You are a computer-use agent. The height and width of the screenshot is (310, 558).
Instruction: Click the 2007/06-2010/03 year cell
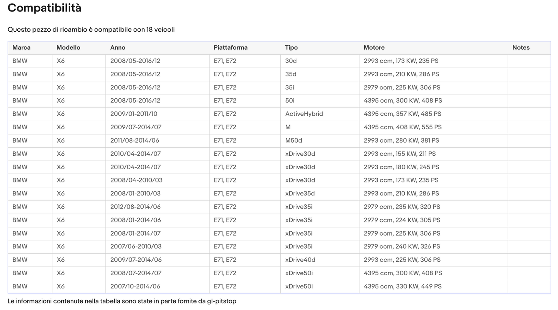tap(136, 247)
